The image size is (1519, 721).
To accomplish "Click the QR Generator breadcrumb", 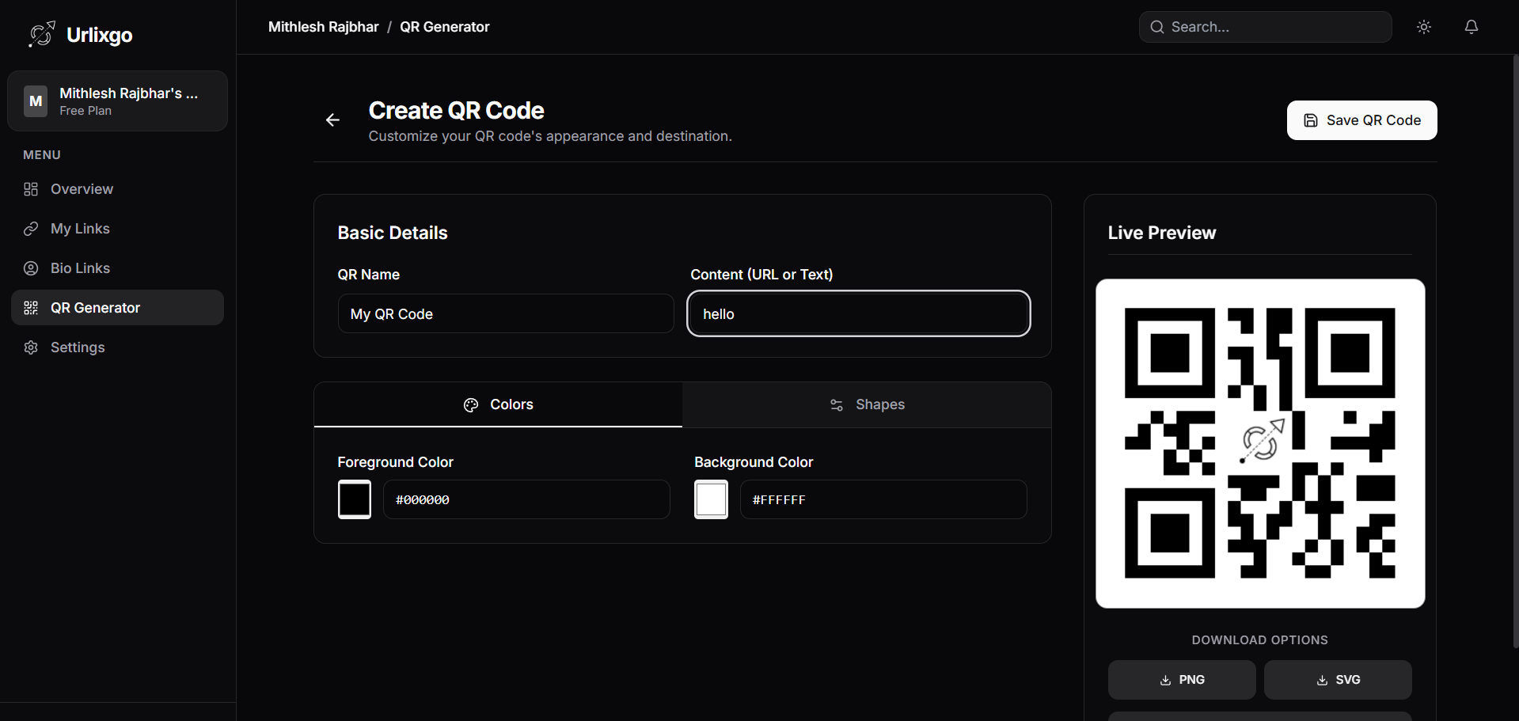I will click(445, 27).
